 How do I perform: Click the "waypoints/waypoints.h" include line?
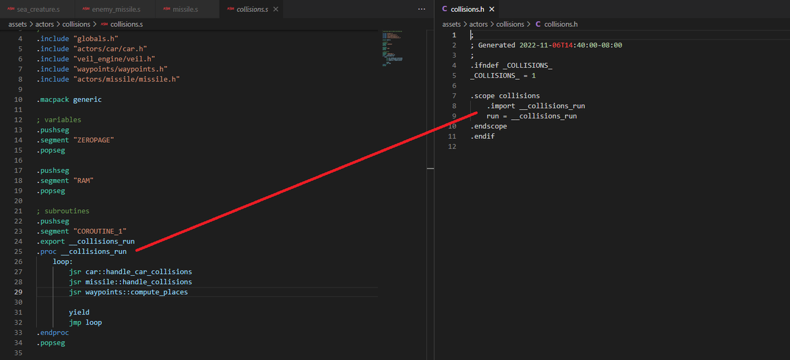click(x=102, y=69)
